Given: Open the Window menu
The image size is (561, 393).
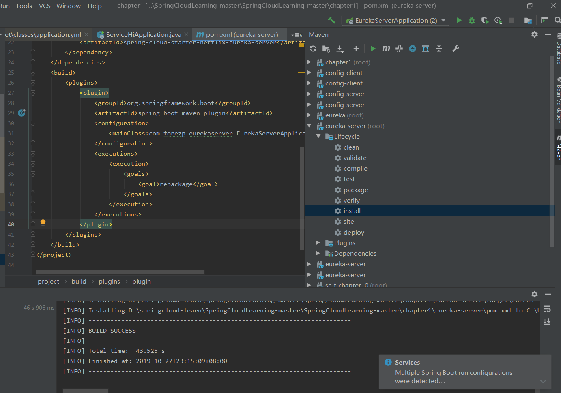Looking at the screenshot, I should [69, 6].
